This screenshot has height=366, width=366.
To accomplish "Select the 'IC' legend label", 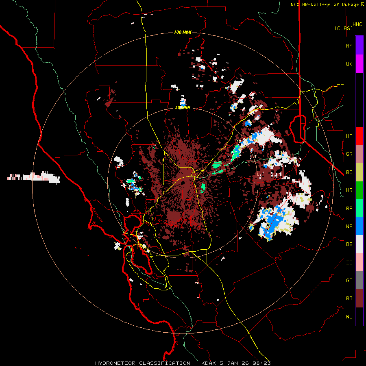I will [x=349, y=263].
